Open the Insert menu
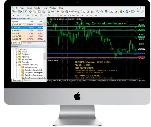 tap(29, 8)
